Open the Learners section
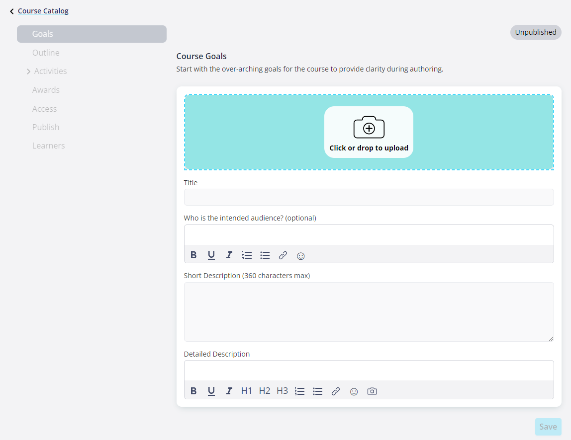This screenshot has height=440, width=571. 48,146
